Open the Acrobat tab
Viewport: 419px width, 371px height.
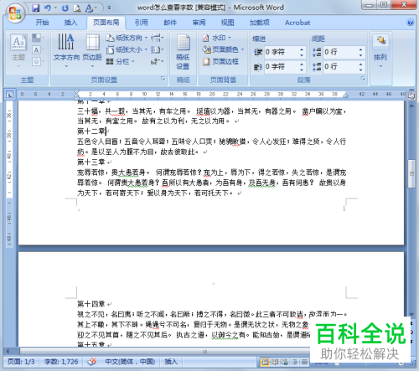coord(297,23)
